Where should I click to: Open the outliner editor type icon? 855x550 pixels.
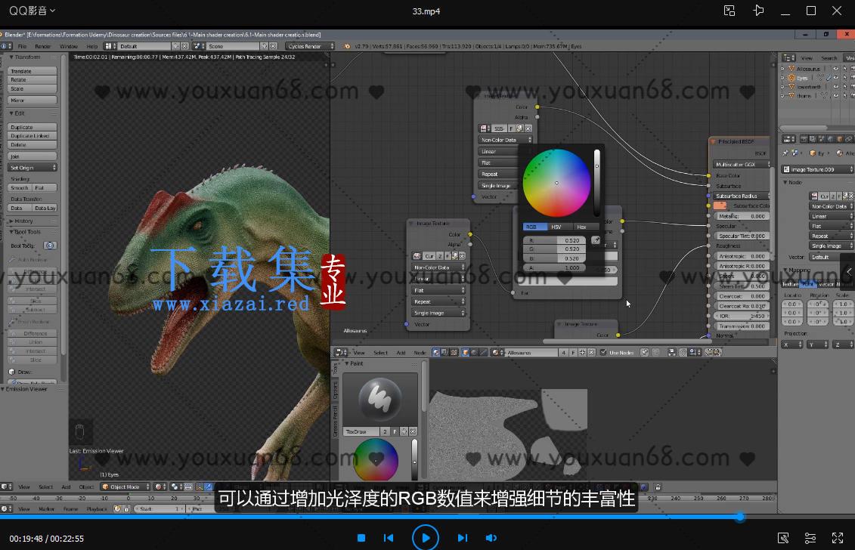pos(788,57)
